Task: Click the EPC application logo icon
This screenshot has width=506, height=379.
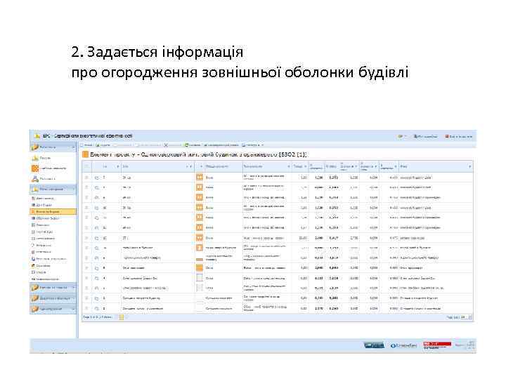Action: (37, 136)
